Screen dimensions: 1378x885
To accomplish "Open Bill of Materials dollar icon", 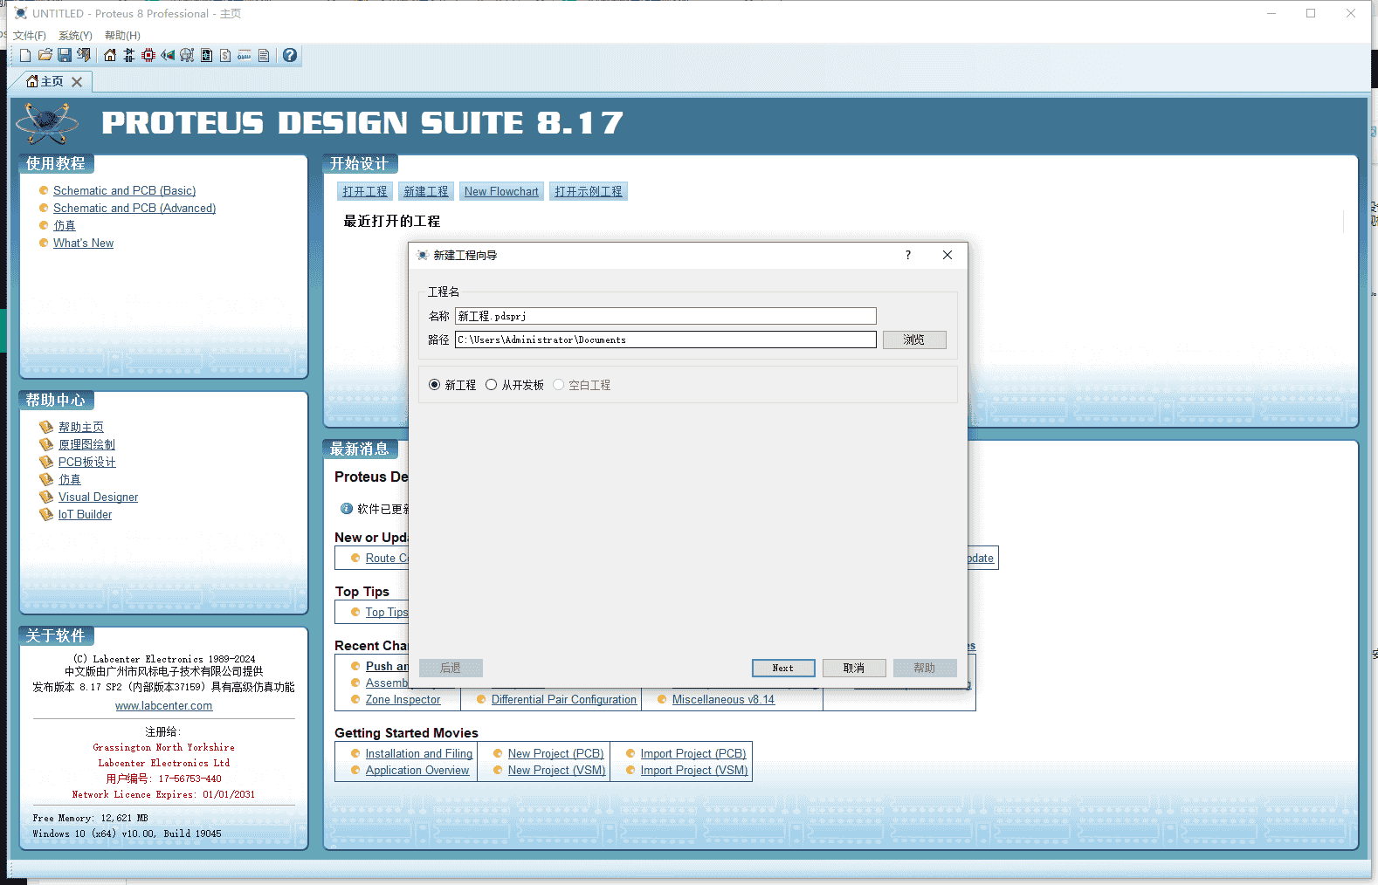I will click(x=225, y=55).
